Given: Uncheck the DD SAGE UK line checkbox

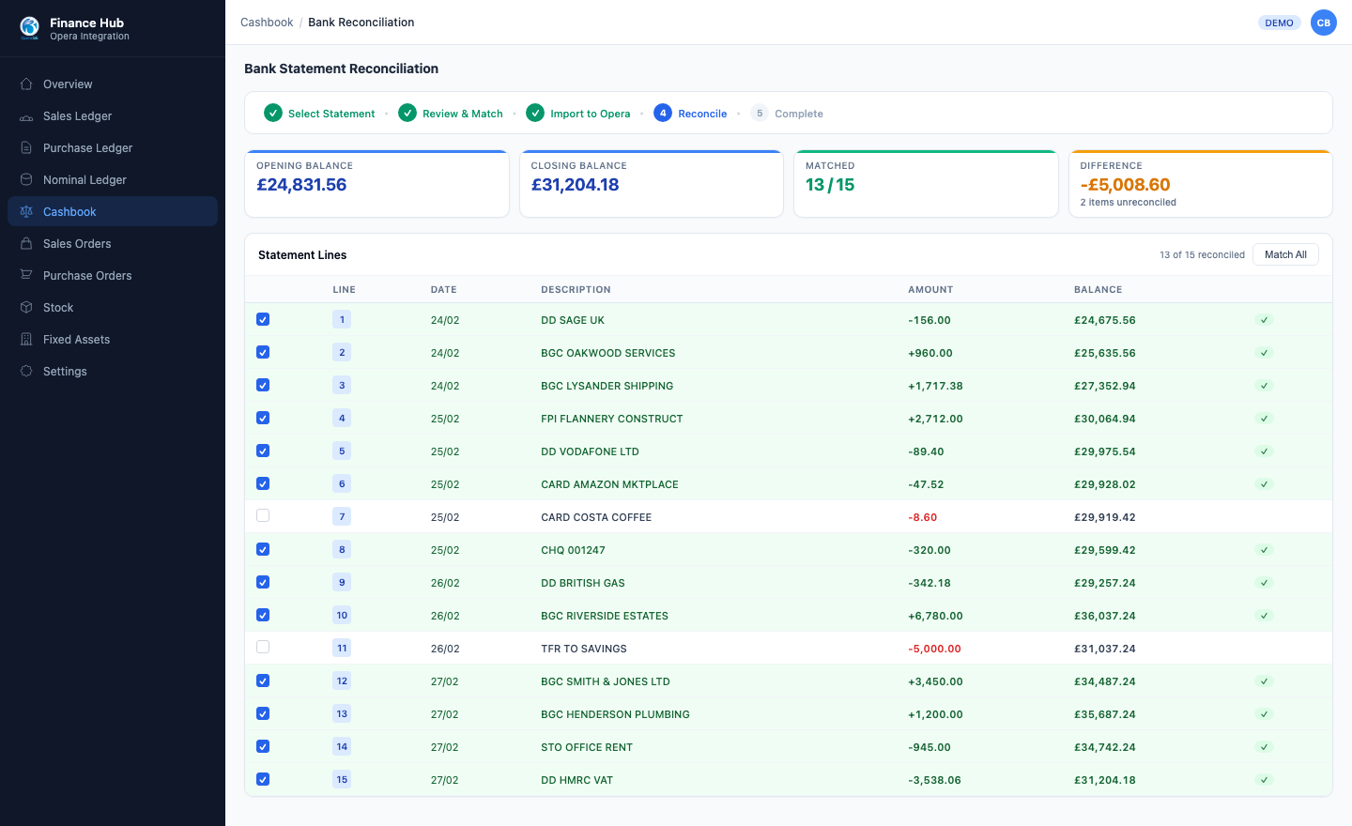Looking at the screenshot, I should coord(263,319).
